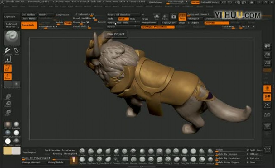This screenshot has height=168, width=275.
Task: Select the Standard brush in bottom palette
Action: 82,152
